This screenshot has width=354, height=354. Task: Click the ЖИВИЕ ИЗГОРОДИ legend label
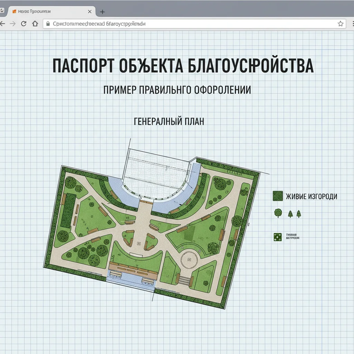(x=311, y=197)
